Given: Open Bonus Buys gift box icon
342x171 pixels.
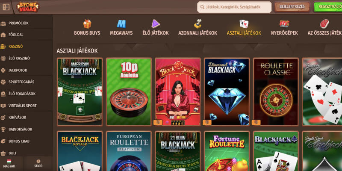Looking at the screenshot, I should tap(87, 24).
